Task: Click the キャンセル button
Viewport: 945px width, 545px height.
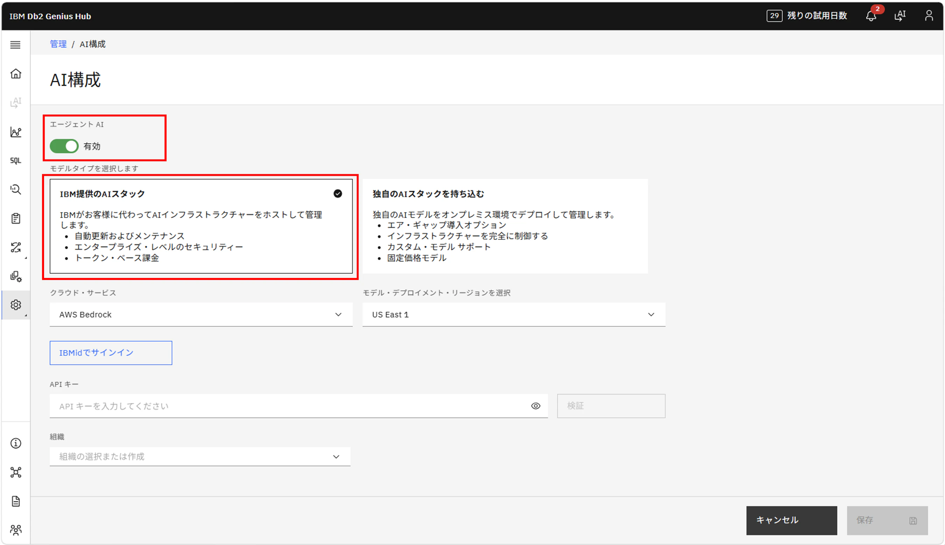Action: click(792, 520)
